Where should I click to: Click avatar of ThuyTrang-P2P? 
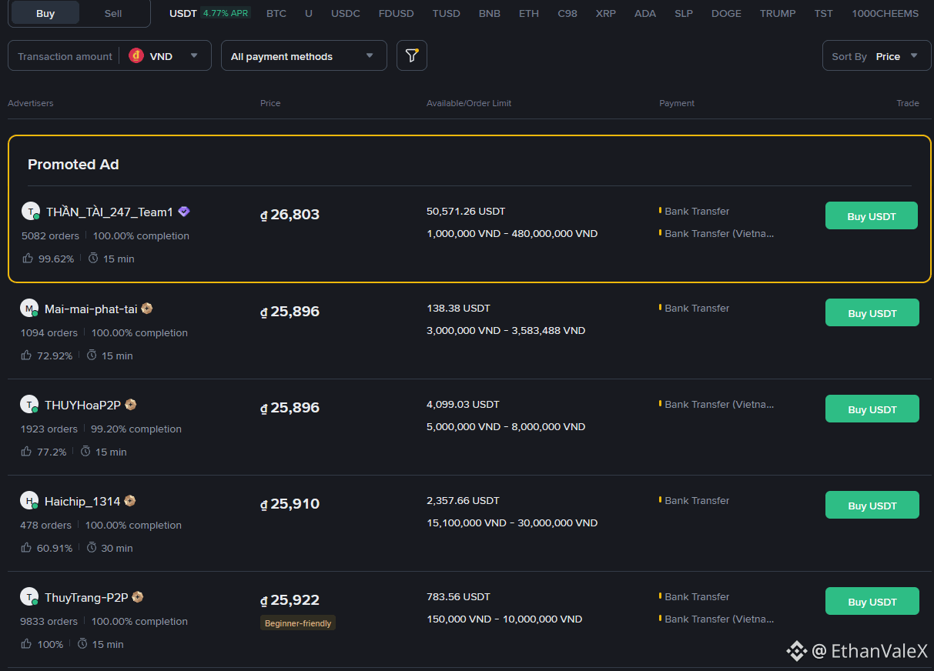29,597
